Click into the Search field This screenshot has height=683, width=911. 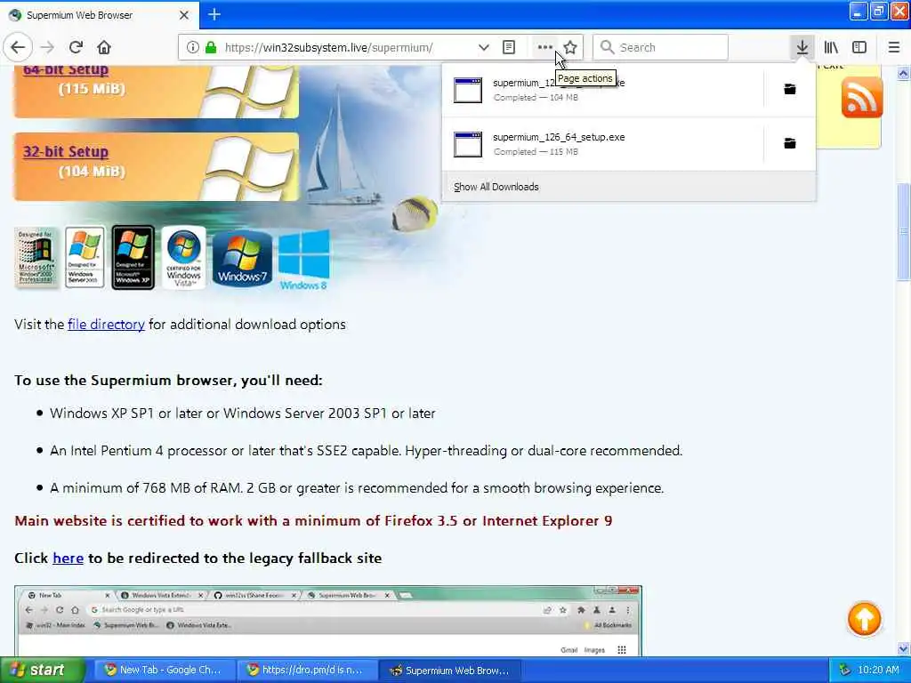[x=660, y=48]
